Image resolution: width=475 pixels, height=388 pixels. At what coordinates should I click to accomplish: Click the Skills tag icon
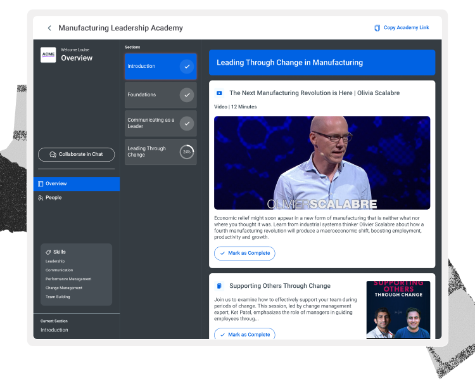[x=48, y=252]
